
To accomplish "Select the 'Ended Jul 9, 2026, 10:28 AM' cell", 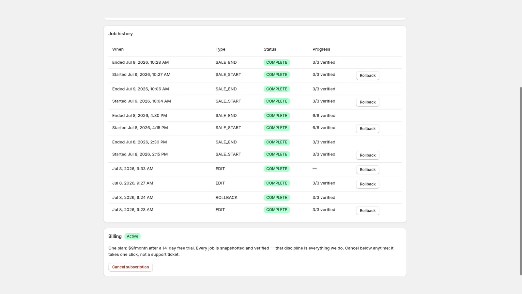I will pos(160,62).
